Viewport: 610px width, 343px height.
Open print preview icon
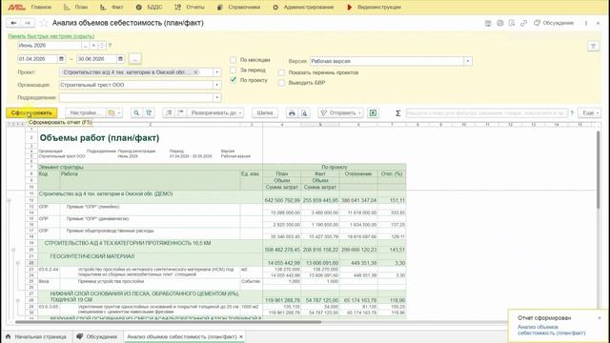[x=304, y=112]
